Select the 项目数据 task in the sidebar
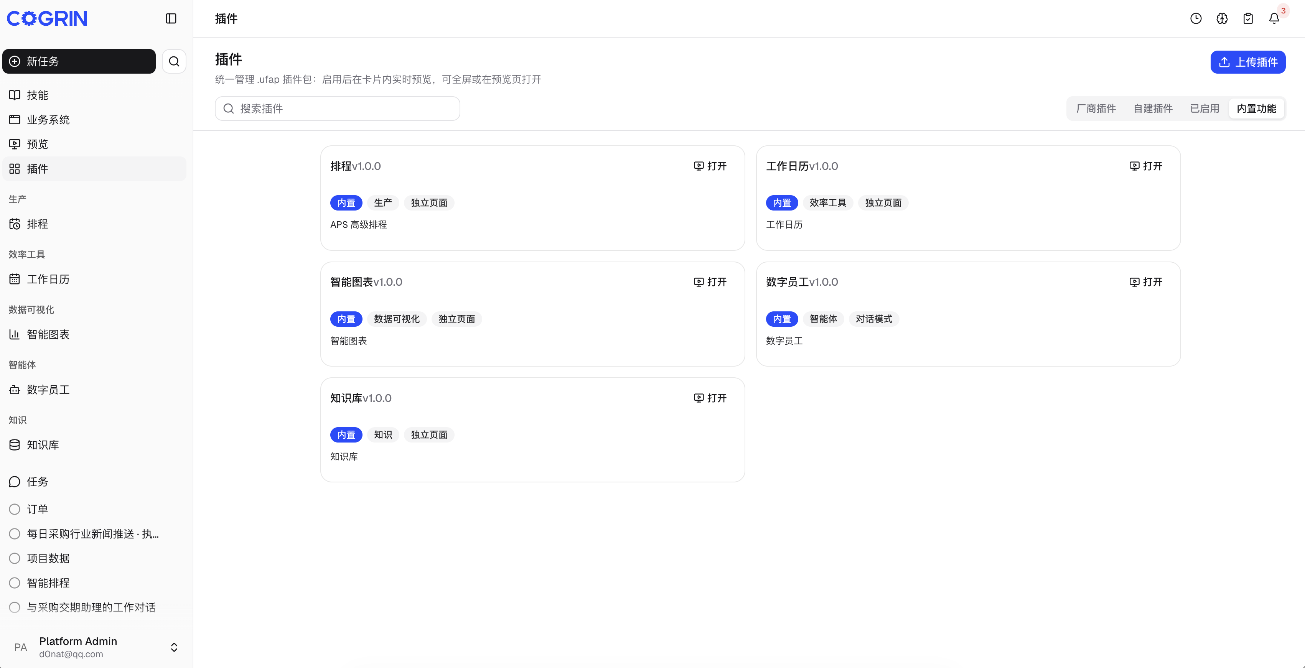The height and width of the screenshot is (668, 1305). coord(94,558)
